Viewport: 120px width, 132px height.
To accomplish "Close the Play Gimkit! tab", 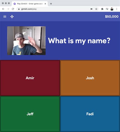I will 45,4.
